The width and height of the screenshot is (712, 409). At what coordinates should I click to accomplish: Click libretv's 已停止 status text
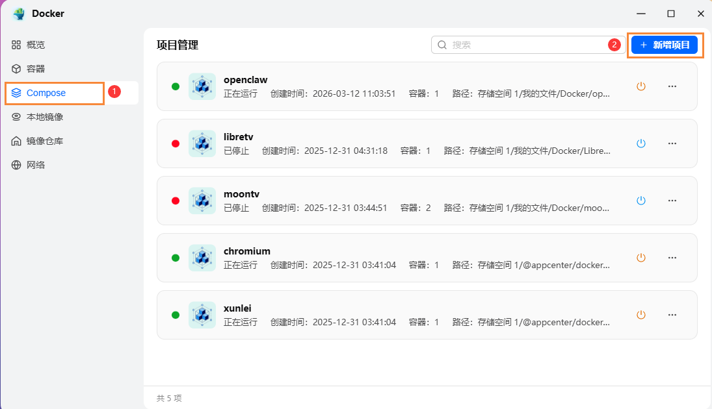pos(237,151)
